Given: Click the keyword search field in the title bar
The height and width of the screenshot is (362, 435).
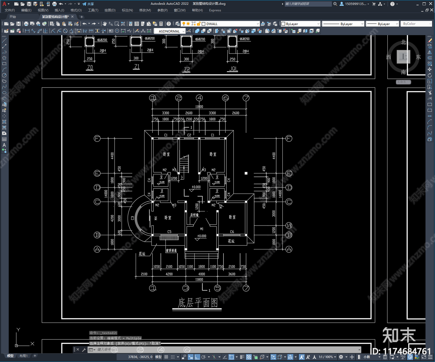Looking at the screenshot, I should tap(308, 4).
